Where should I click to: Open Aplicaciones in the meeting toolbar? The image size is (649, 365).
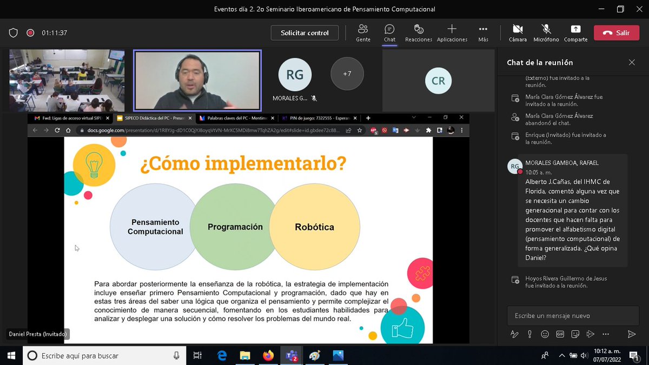(452, 33)
